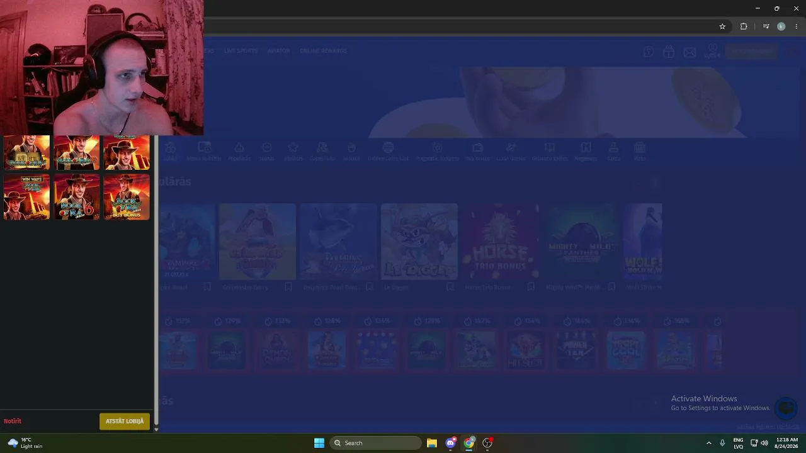The image size is (806, 453).
Task: Open the gift box bonuses icon
Action: pyautogui.click(x=669, y=52)
